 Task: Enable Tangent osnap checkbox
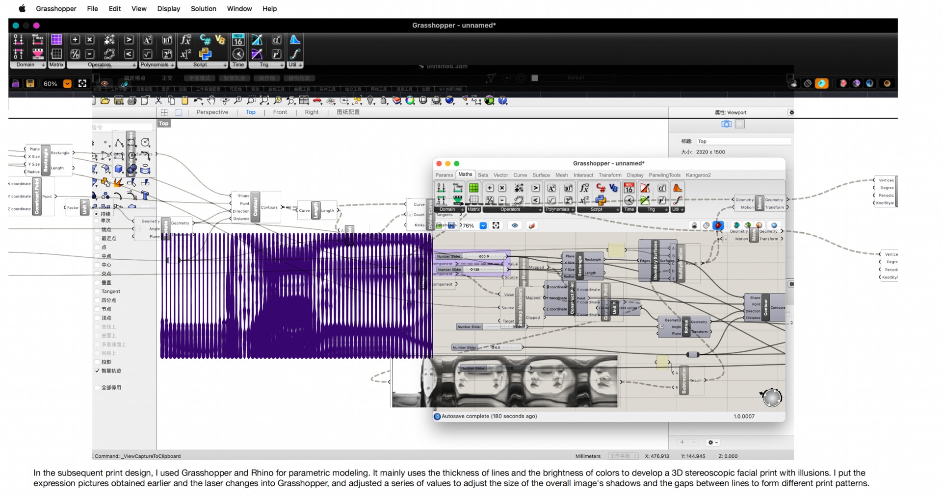(x=97, y=291)
